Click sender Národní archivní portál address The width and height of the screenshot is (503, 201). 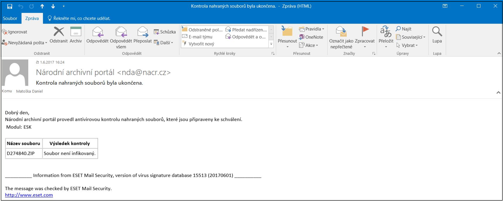(x=104, y=72)
